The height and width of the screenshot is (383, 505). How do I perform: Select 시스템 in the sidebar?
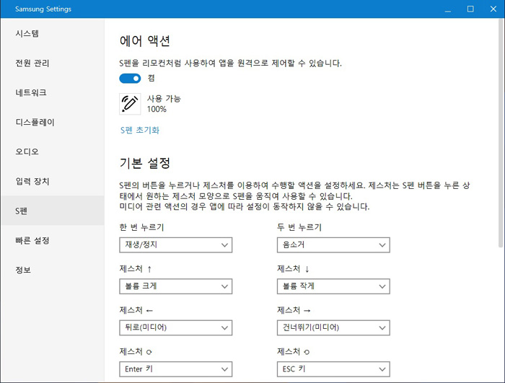click(x=53, y=33)
